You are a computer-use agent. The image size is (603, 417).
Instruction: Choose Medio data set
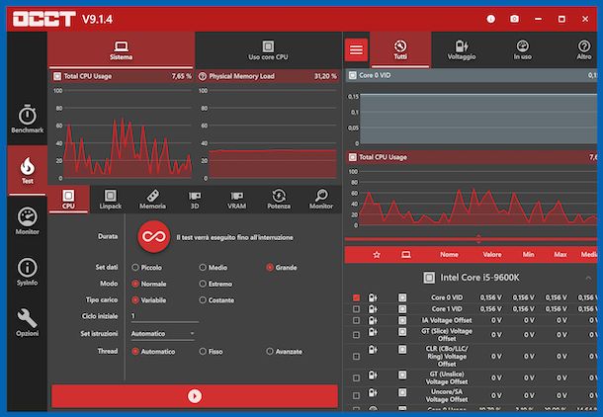coord(214,267)
